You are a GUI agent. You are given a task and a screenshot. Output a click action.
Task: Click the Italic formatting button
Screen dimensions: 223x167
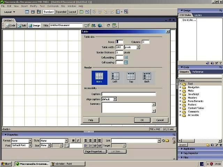coord(78,141)
